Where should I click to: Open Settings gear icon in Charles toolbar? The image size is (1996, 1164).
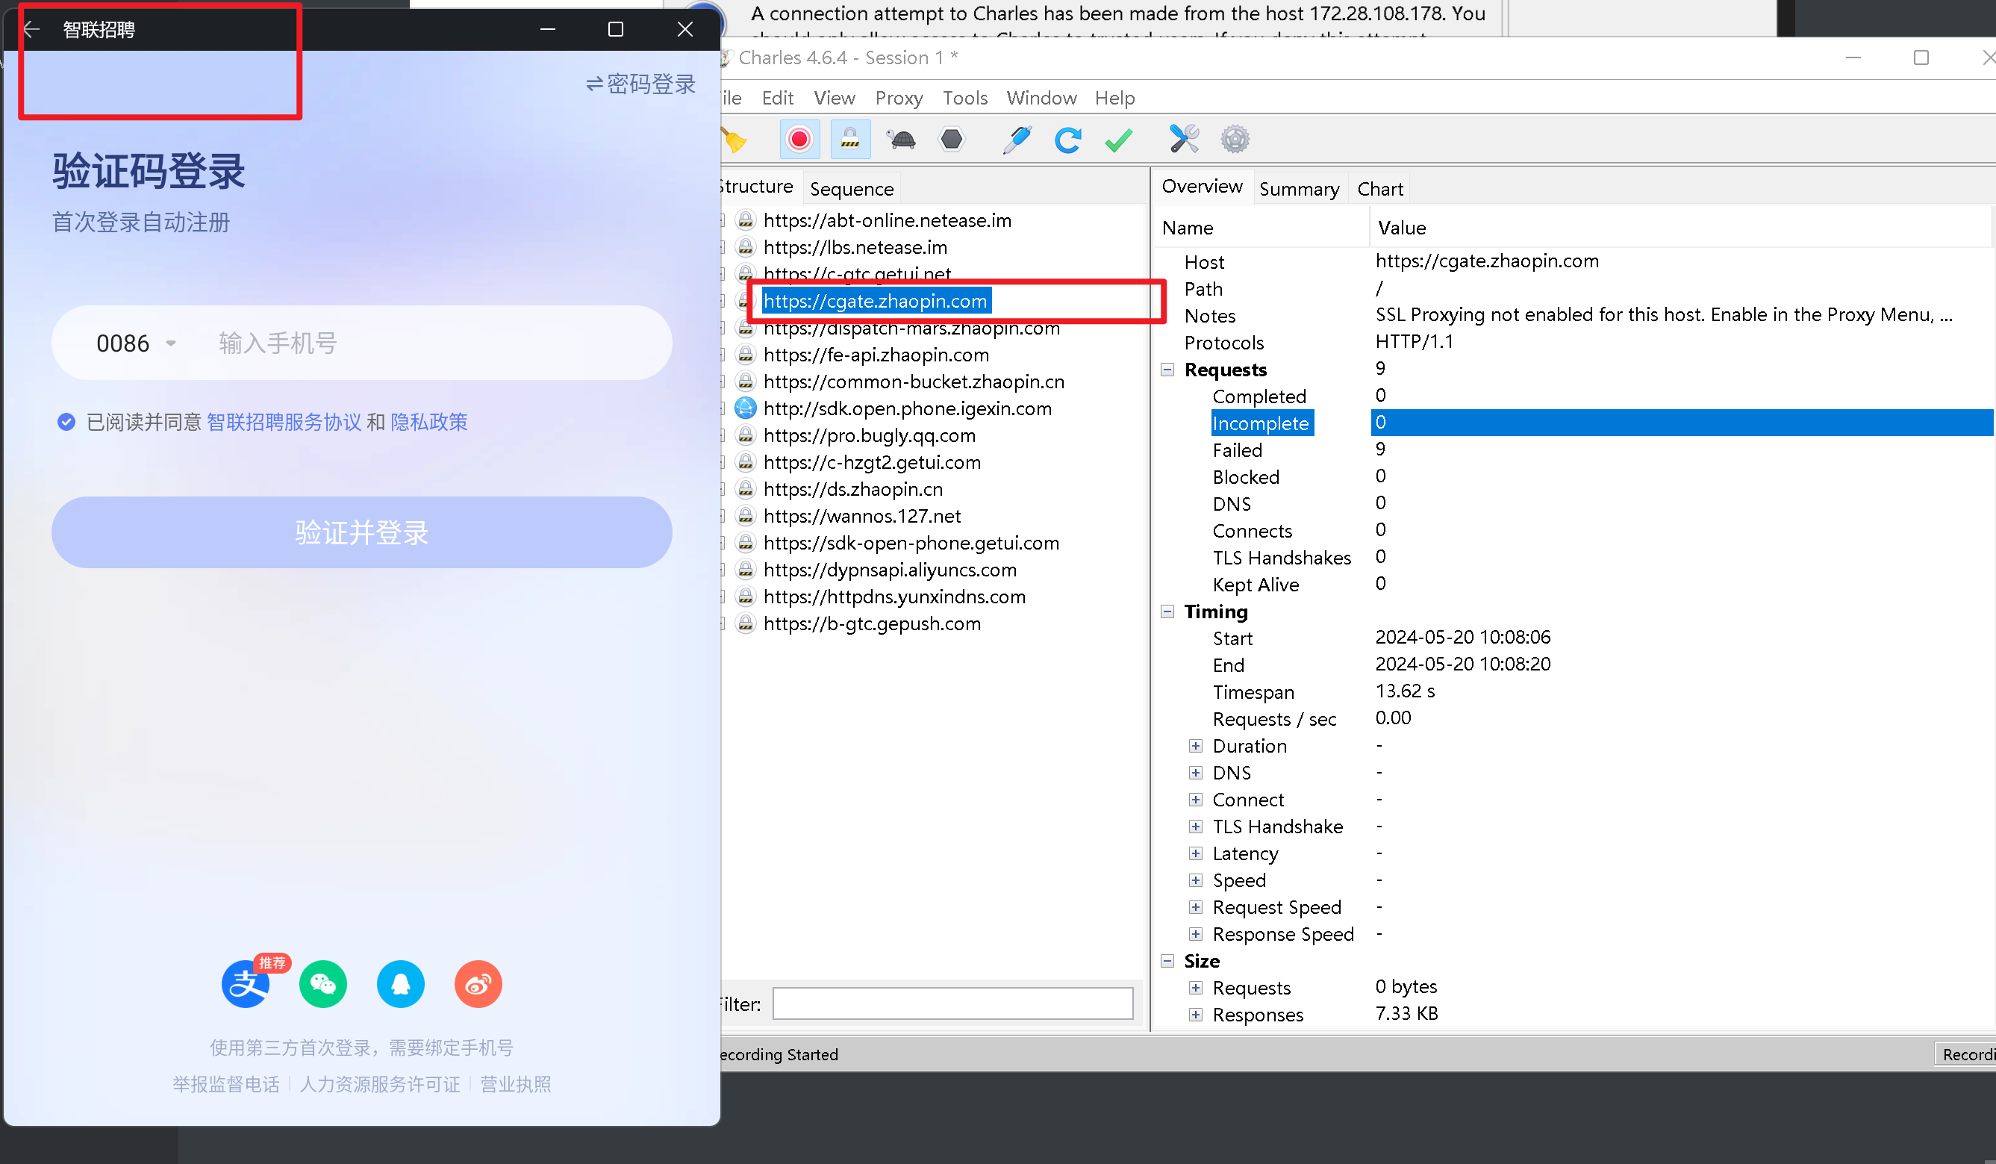pyautogui.click(x=1235, y=140)
